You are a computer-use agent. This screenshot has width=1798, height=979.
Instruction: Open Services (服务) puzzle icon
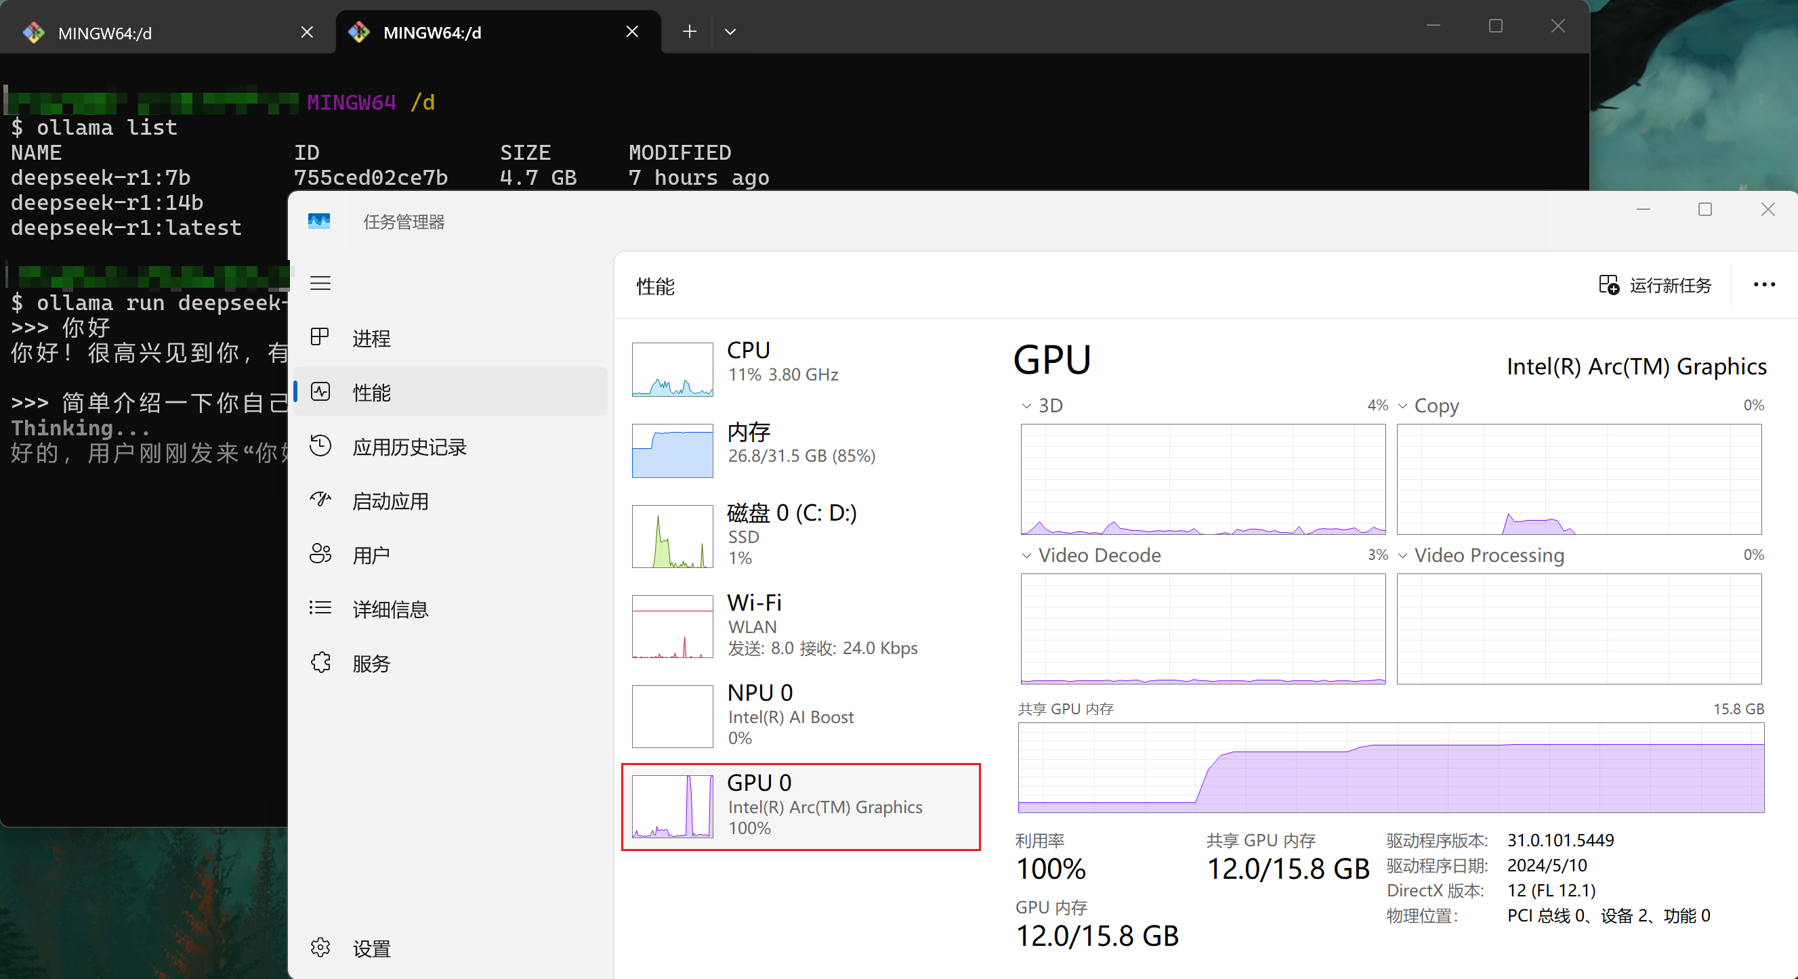(x=320, y=662)
